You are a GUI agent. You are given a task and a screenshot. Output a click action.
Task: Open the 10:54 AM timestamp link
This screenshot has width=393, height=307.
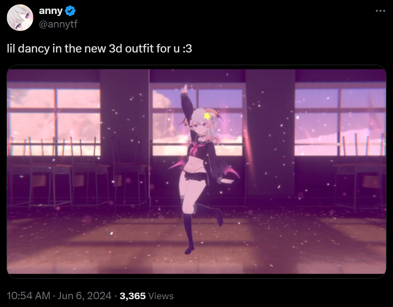pos(29,296)
